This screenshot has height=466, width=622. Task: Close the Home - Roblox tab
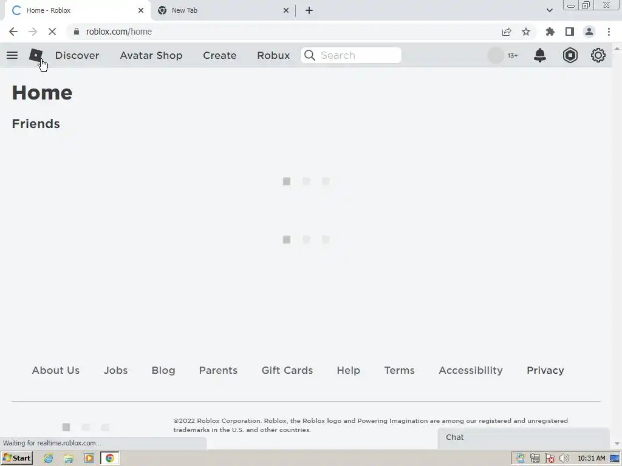(141, 10)
